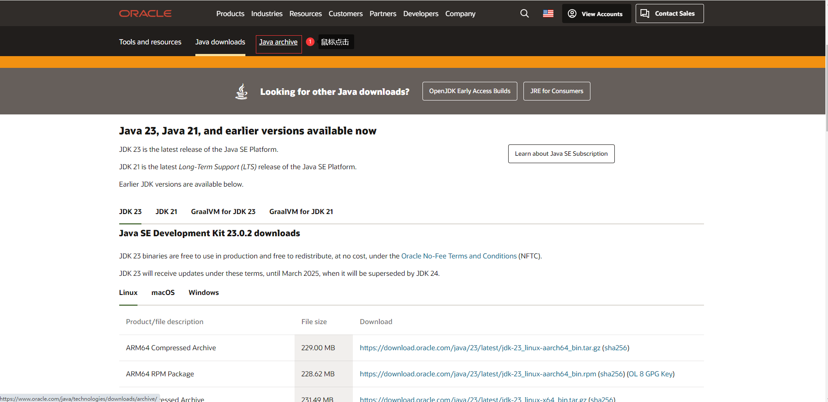Select the macOS tab

163,292
